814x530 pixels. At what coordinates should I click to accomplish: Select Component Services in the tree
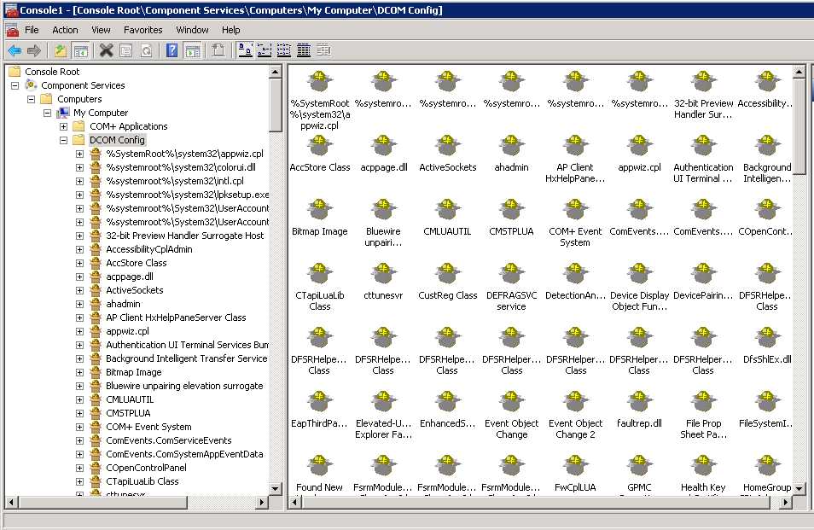click(83, 85)
